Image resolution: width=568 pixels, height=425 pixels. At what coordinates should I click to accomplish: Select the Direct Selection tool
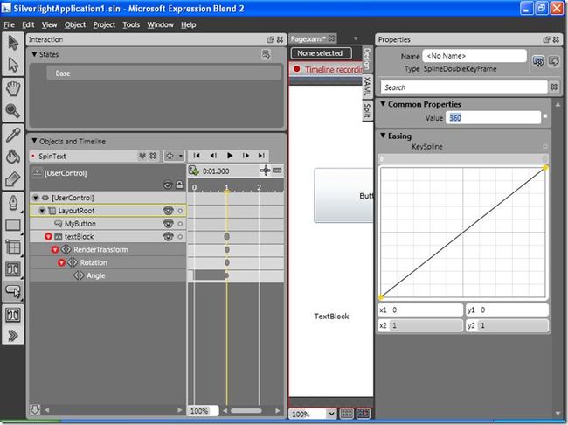(x=13, y=65)
